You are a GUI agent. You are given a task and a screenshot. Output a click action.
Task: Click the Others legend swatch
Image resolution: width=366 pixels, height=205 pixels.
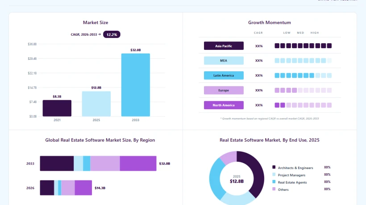point(274,189)
